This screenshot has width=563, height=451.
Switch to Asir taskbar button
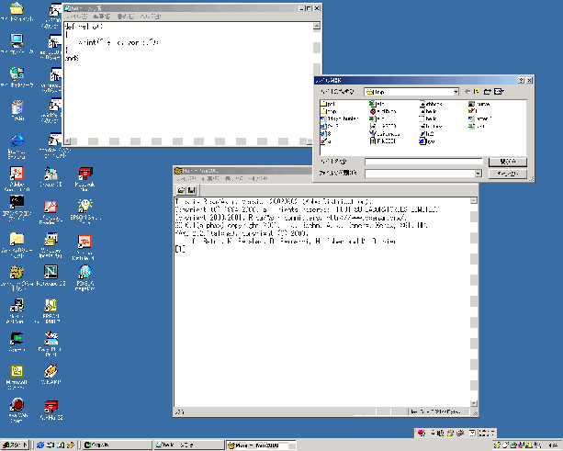point(261,445)
